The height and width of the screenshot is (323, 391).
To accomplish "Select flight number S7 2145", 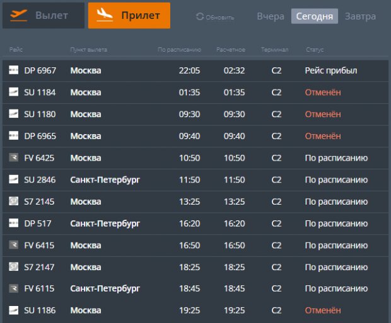I will pos(39,201).
